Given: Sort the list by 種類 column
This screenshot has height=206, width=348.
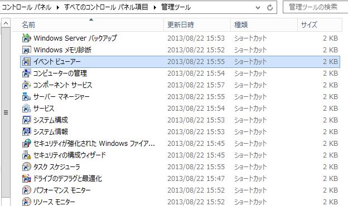Looking at the screenshot, I should point(264,25).
